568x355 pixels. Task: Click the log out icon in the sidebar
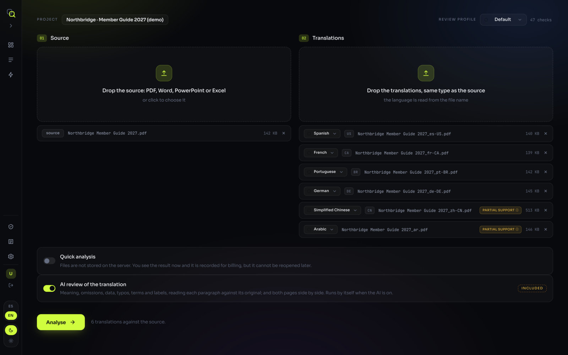tap(11, 285)
